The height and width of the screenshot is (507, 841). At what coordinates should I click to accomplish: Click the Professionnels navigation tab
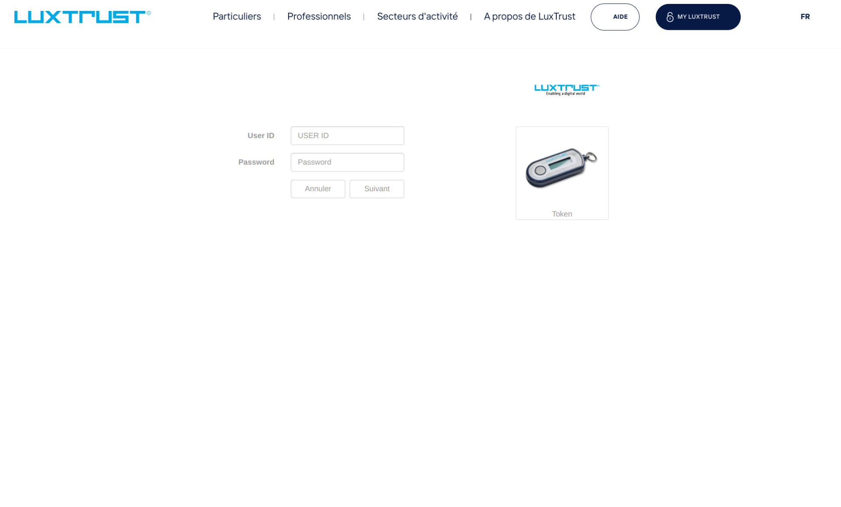coord(319,17)
